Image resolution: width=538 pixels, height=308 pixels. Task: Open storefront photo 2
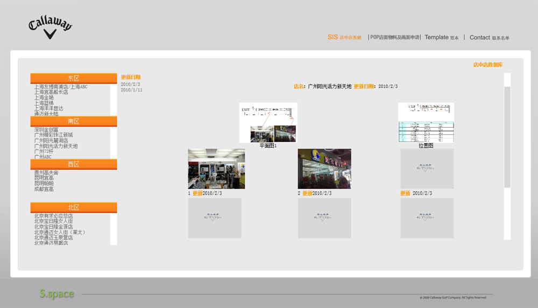[x=324, y=169]
